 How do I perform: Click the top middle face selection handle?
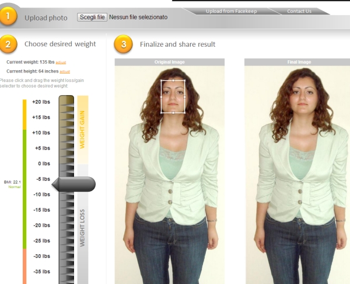coord(173,80)
